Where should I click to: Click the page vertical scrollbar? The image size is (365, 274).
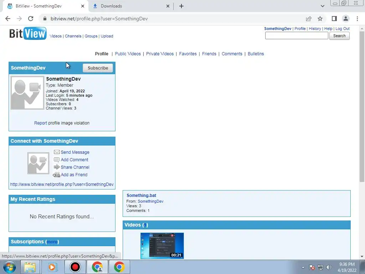(x=362, y=106)
